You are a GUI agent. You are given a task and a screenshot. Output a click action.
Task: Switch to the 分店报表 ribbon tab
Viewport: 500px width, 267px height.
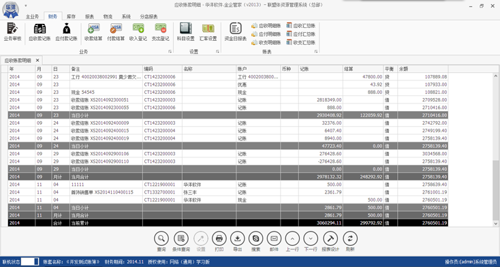pos(149,16)
